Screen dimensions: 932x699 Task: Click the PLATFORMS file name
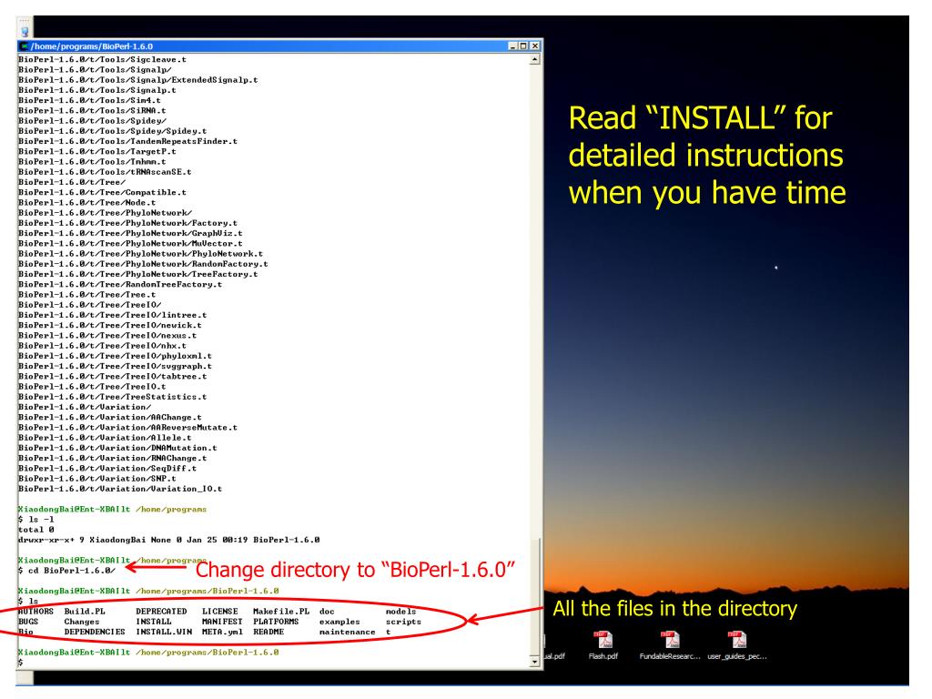[x=276, y=622]
